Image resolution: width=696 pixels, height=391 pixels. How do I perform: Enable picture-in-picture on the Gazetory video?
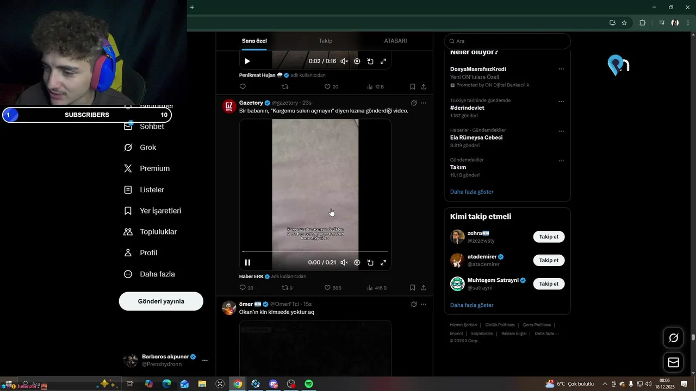[x=370, y=262]
